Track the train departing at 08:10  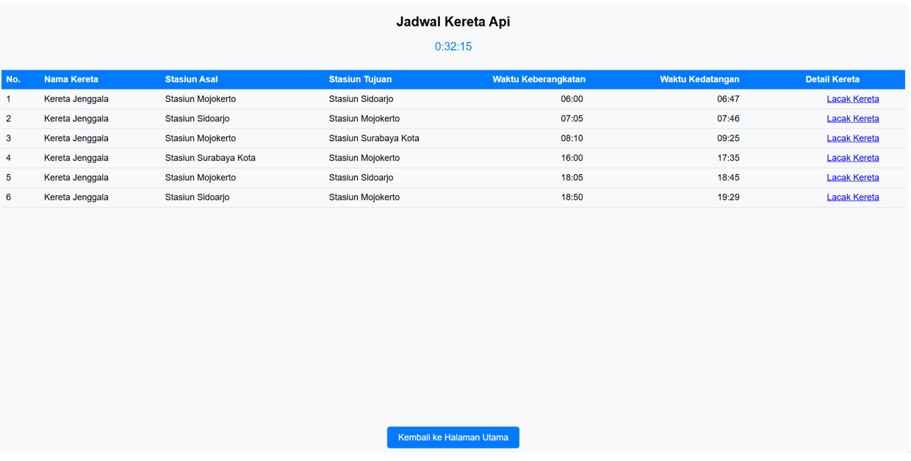pos(852,138)
